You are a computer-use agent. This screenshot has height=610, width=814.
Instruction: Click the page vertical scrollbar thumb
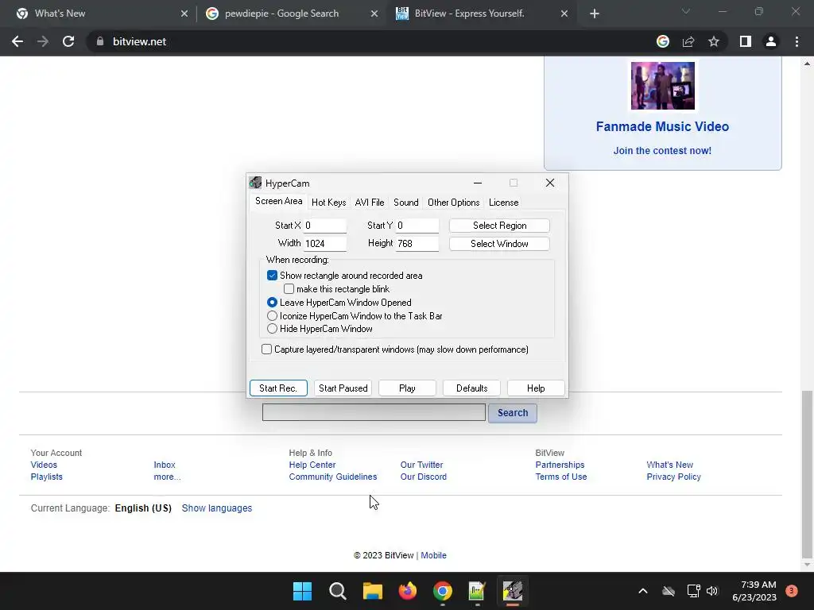807,473
